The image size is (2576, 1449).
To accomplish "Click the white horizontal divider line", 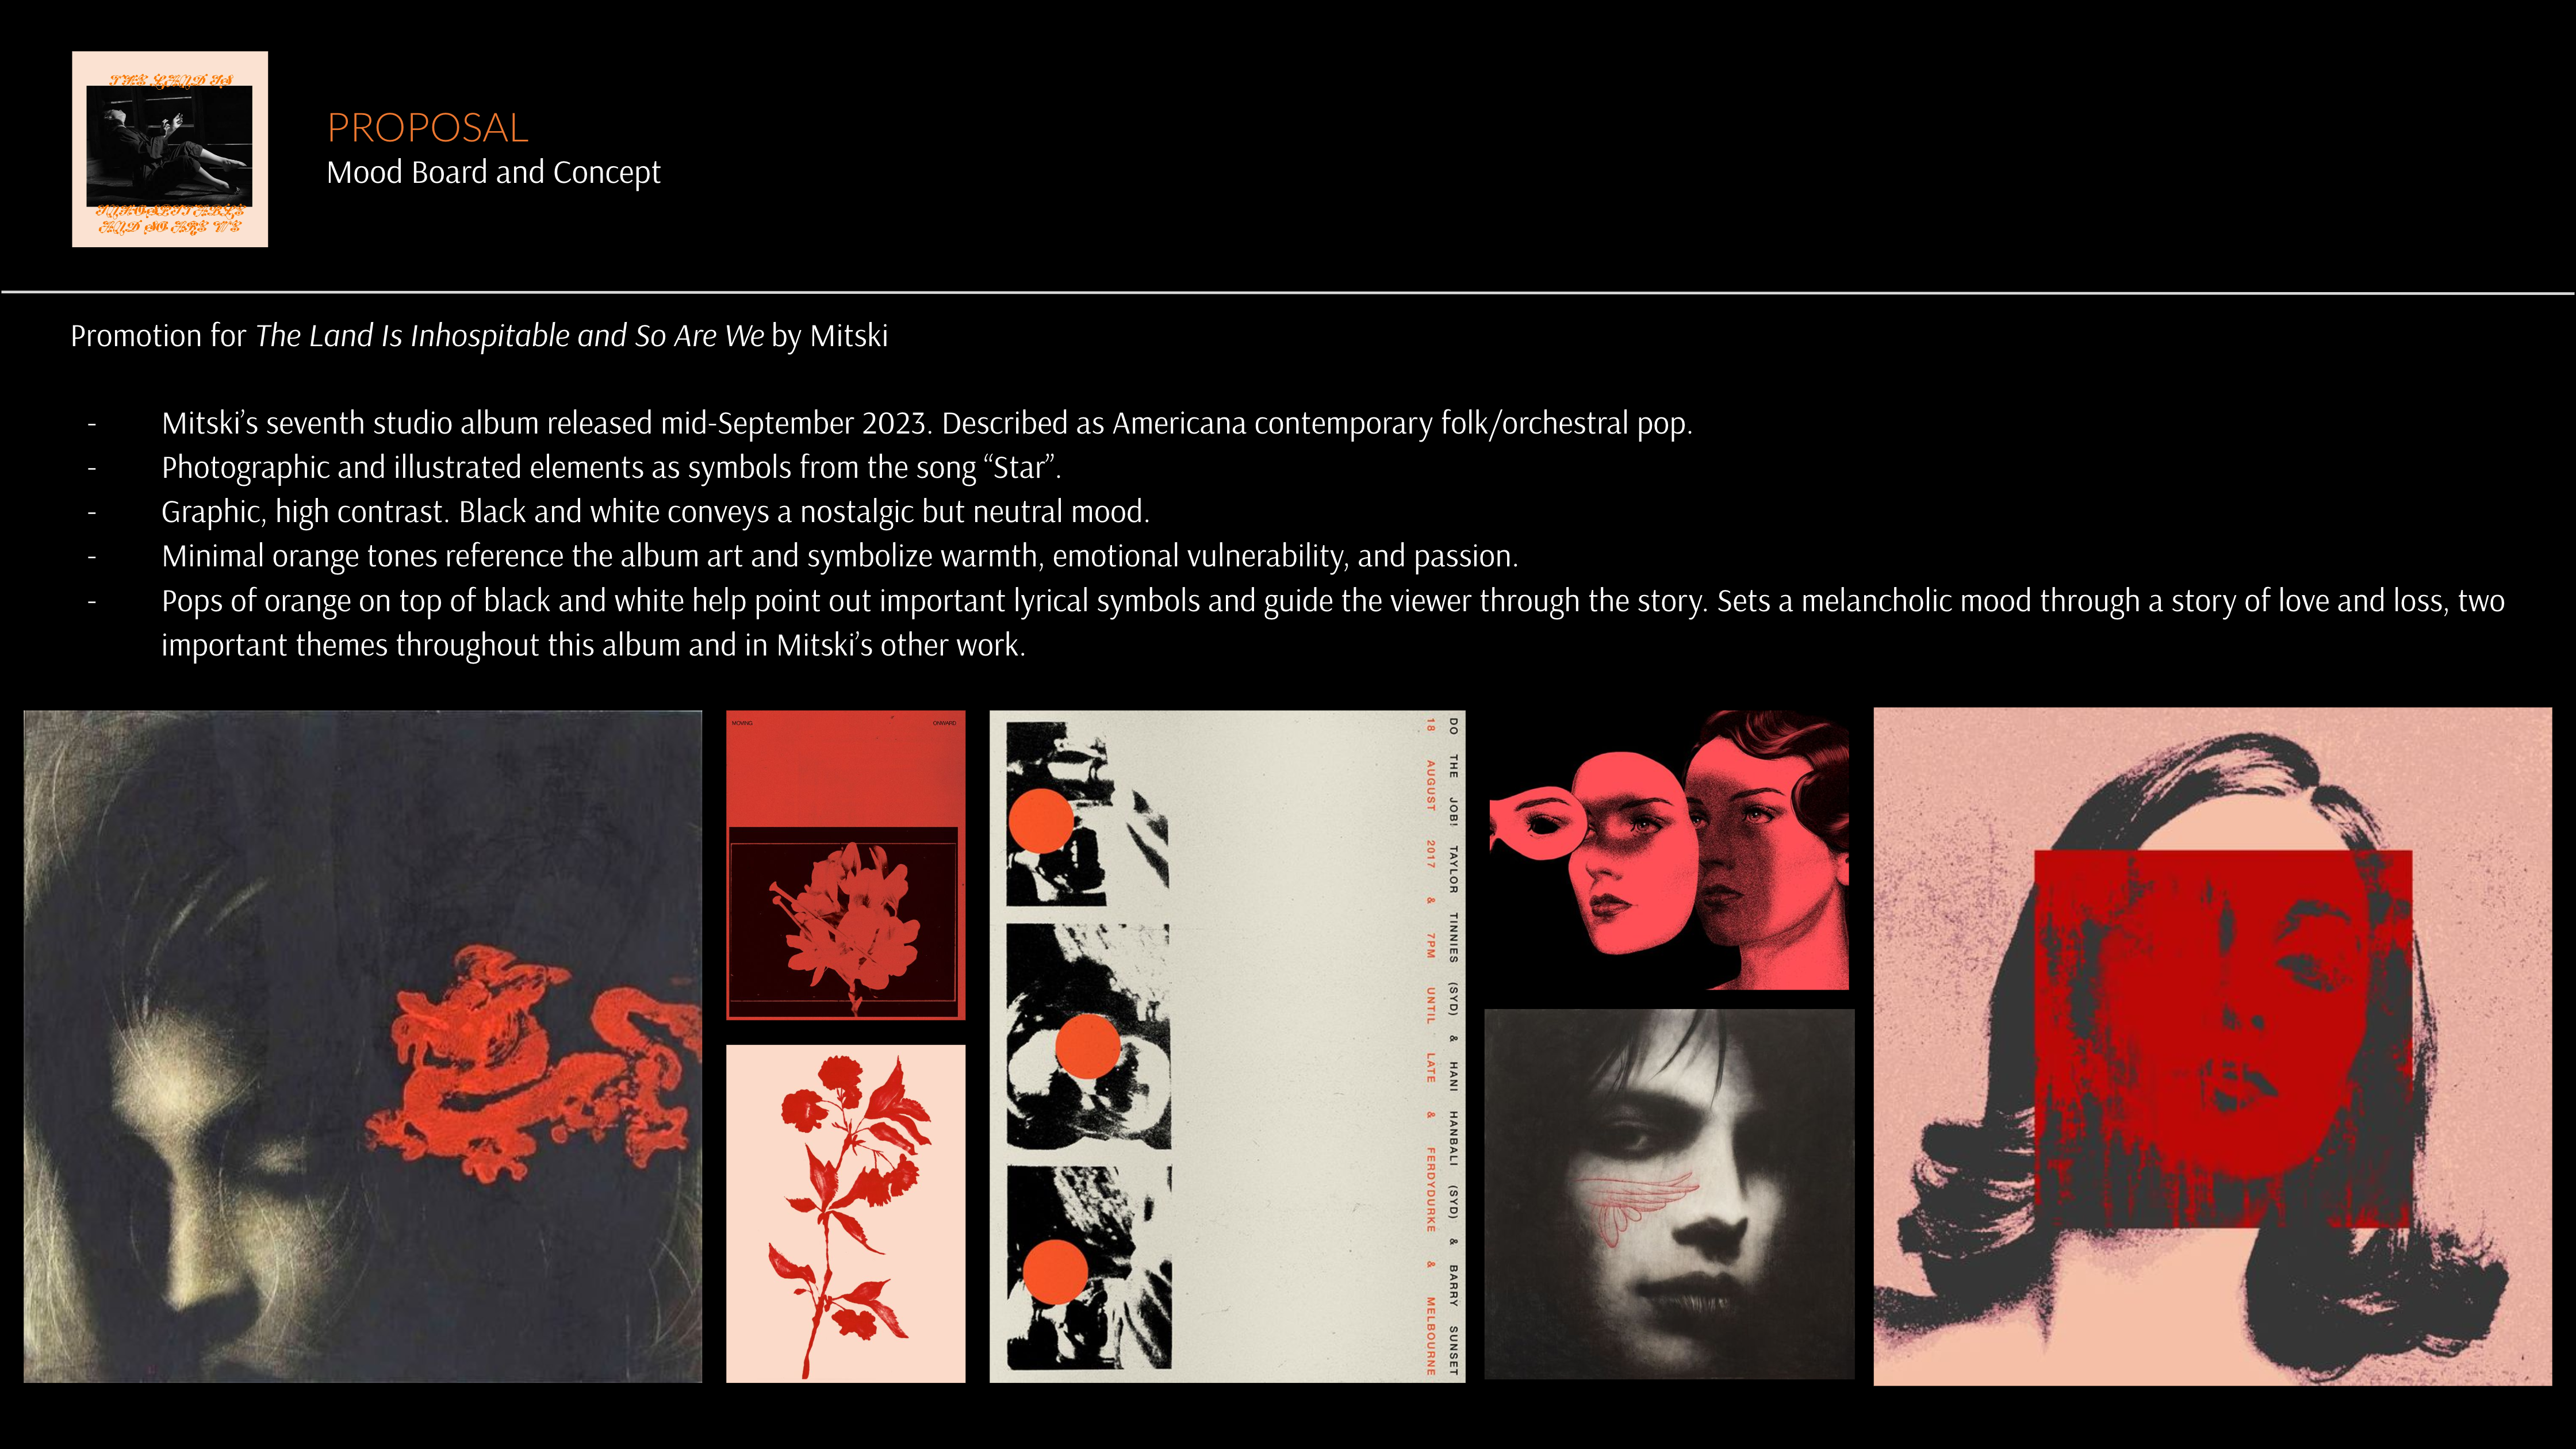I will point(1288,293).
